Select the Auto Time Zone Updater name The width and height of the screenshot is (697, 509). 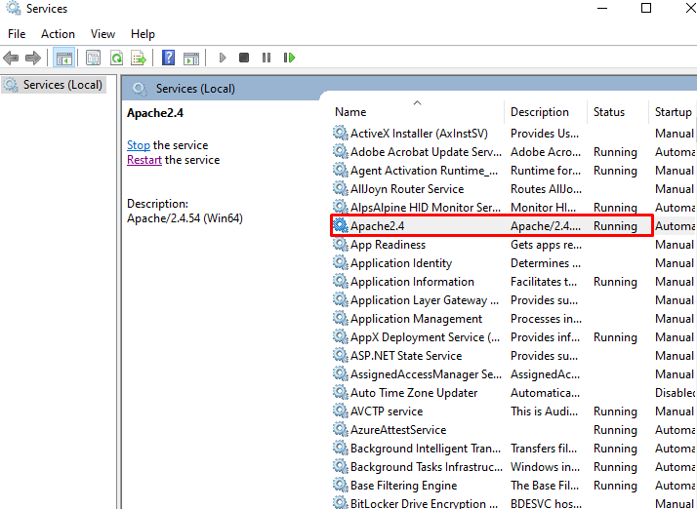pos(414,393)
